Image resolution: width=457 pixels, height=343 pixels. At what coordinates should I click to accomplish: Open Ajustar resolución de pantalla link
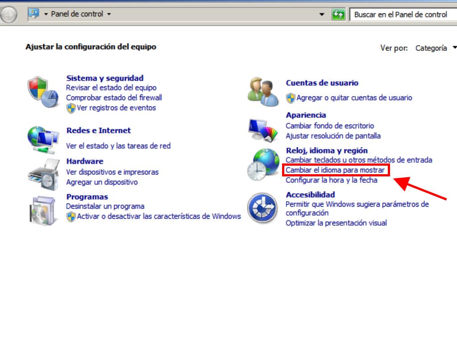333,136
